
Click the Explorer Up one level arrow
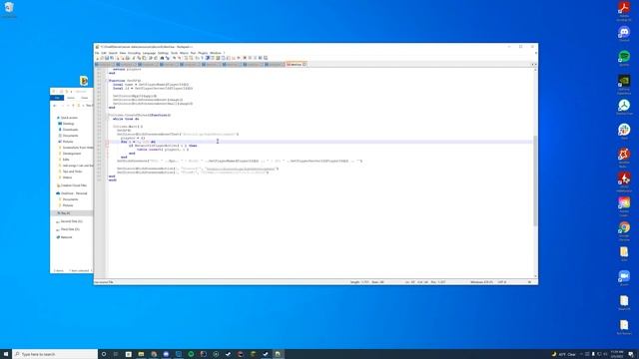coord(73,106)
